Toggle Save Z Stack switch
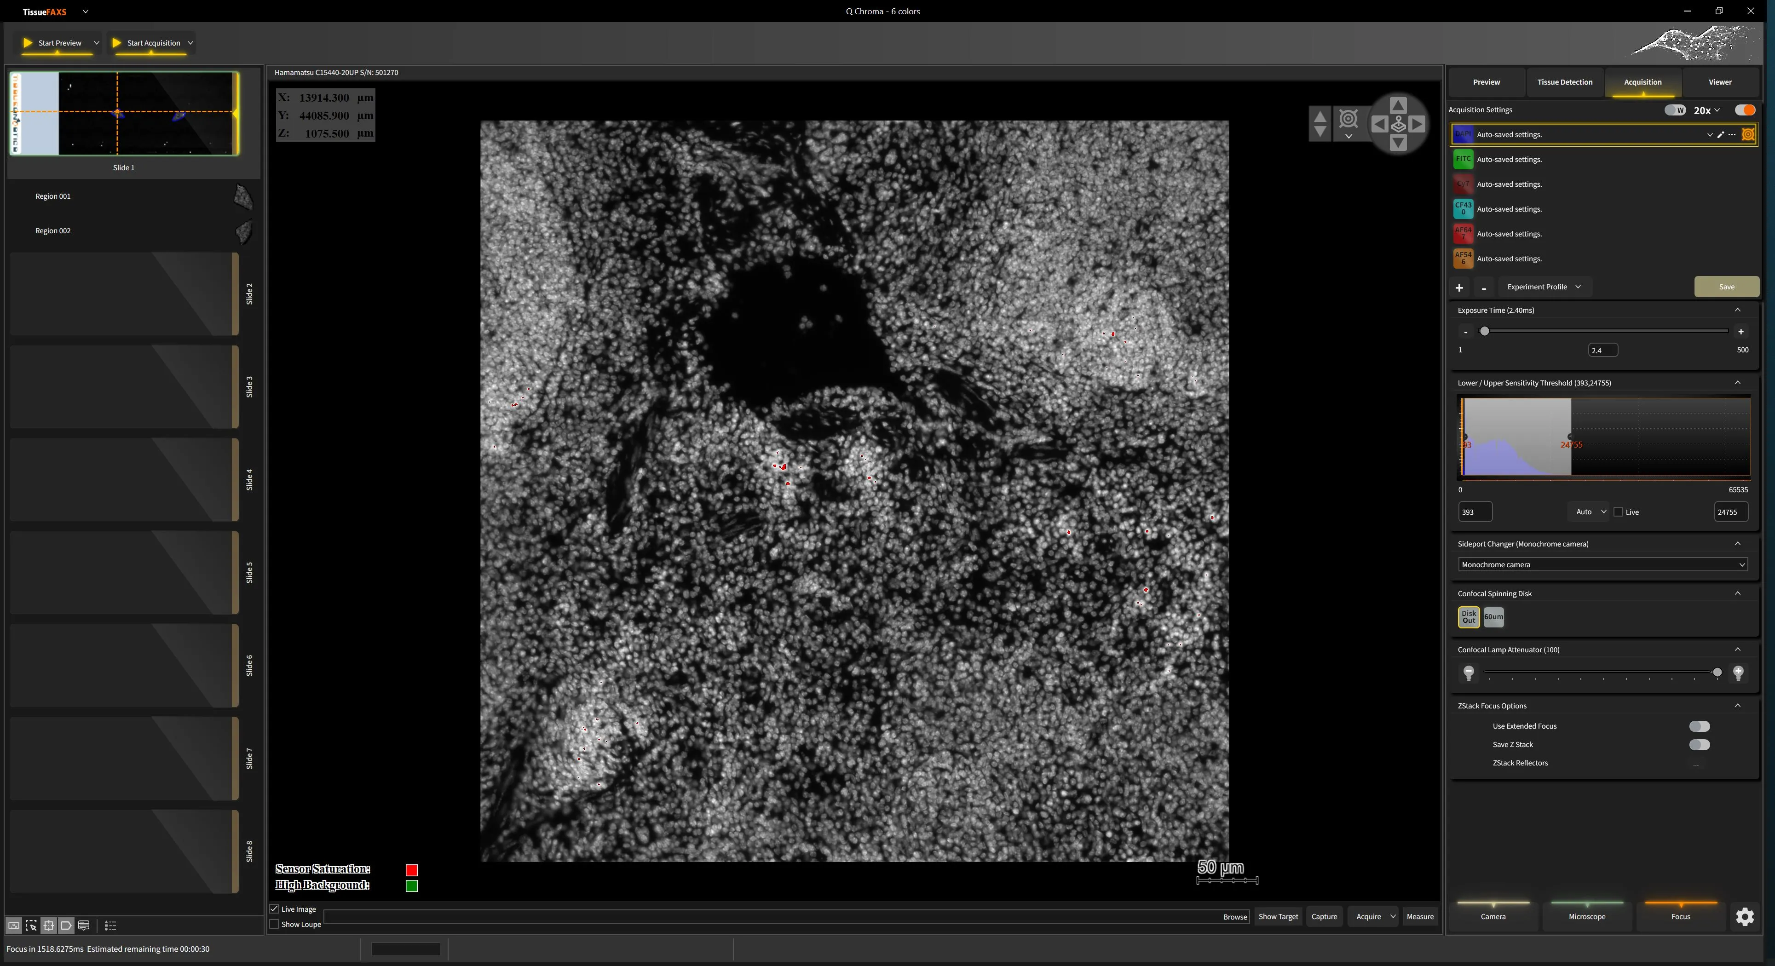The width and height of the screenshot is (1775, 966). [x=1699, y=745]
